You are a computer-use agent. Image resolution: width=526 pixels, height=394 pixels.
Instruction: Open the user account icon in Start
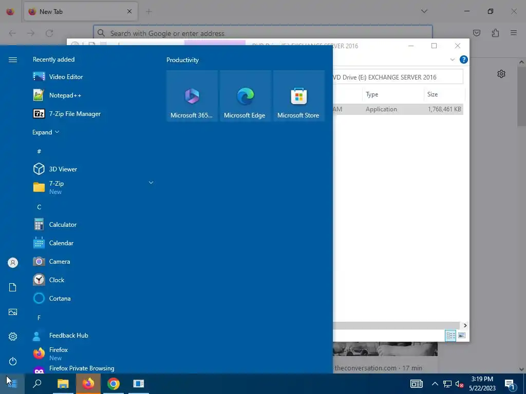pos(13,263)
